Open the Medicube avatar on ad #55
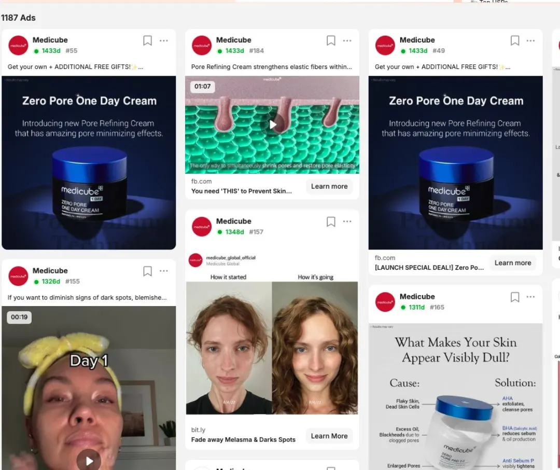Screen dimensions: 560x470 pos(18,45)
